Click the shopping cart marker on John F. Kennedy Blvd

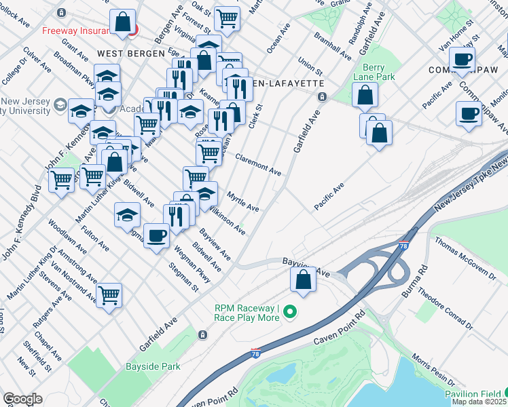[62, 182]
